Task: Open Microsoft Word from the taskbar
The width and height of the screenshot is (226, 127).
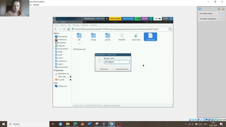Action: pyautogui.click(x=90, y=124)
